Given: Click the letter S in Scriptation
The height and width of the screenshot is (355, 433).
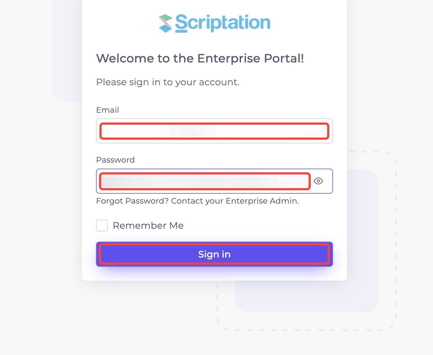Looking at the screenshot, I should pyautogui.click(x=181, y=23).
